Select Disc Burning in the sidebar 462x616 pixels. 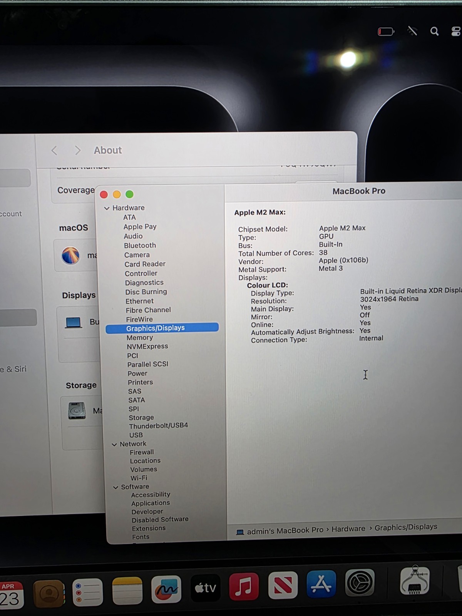pos(146,292)
